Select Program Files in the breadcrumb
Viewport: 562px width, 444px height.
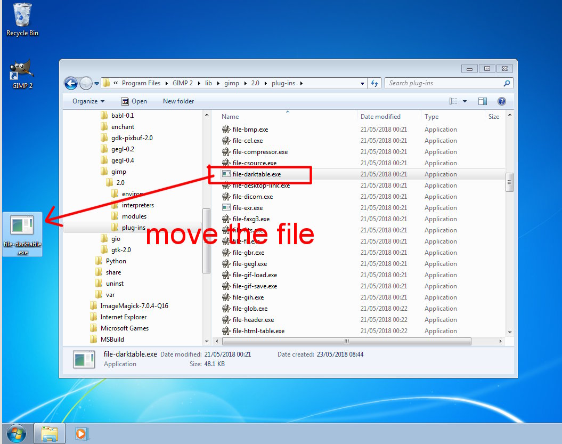(x=141, y=83)
